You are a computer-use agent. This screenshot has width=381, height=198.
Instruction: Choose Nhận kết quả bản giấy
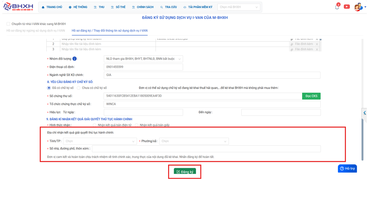click(x=137, y=125)
